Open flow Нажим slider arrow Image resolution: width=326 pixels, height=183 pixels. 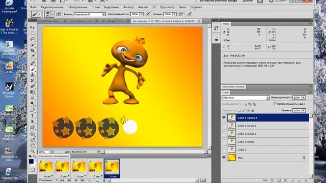point(174,14)
